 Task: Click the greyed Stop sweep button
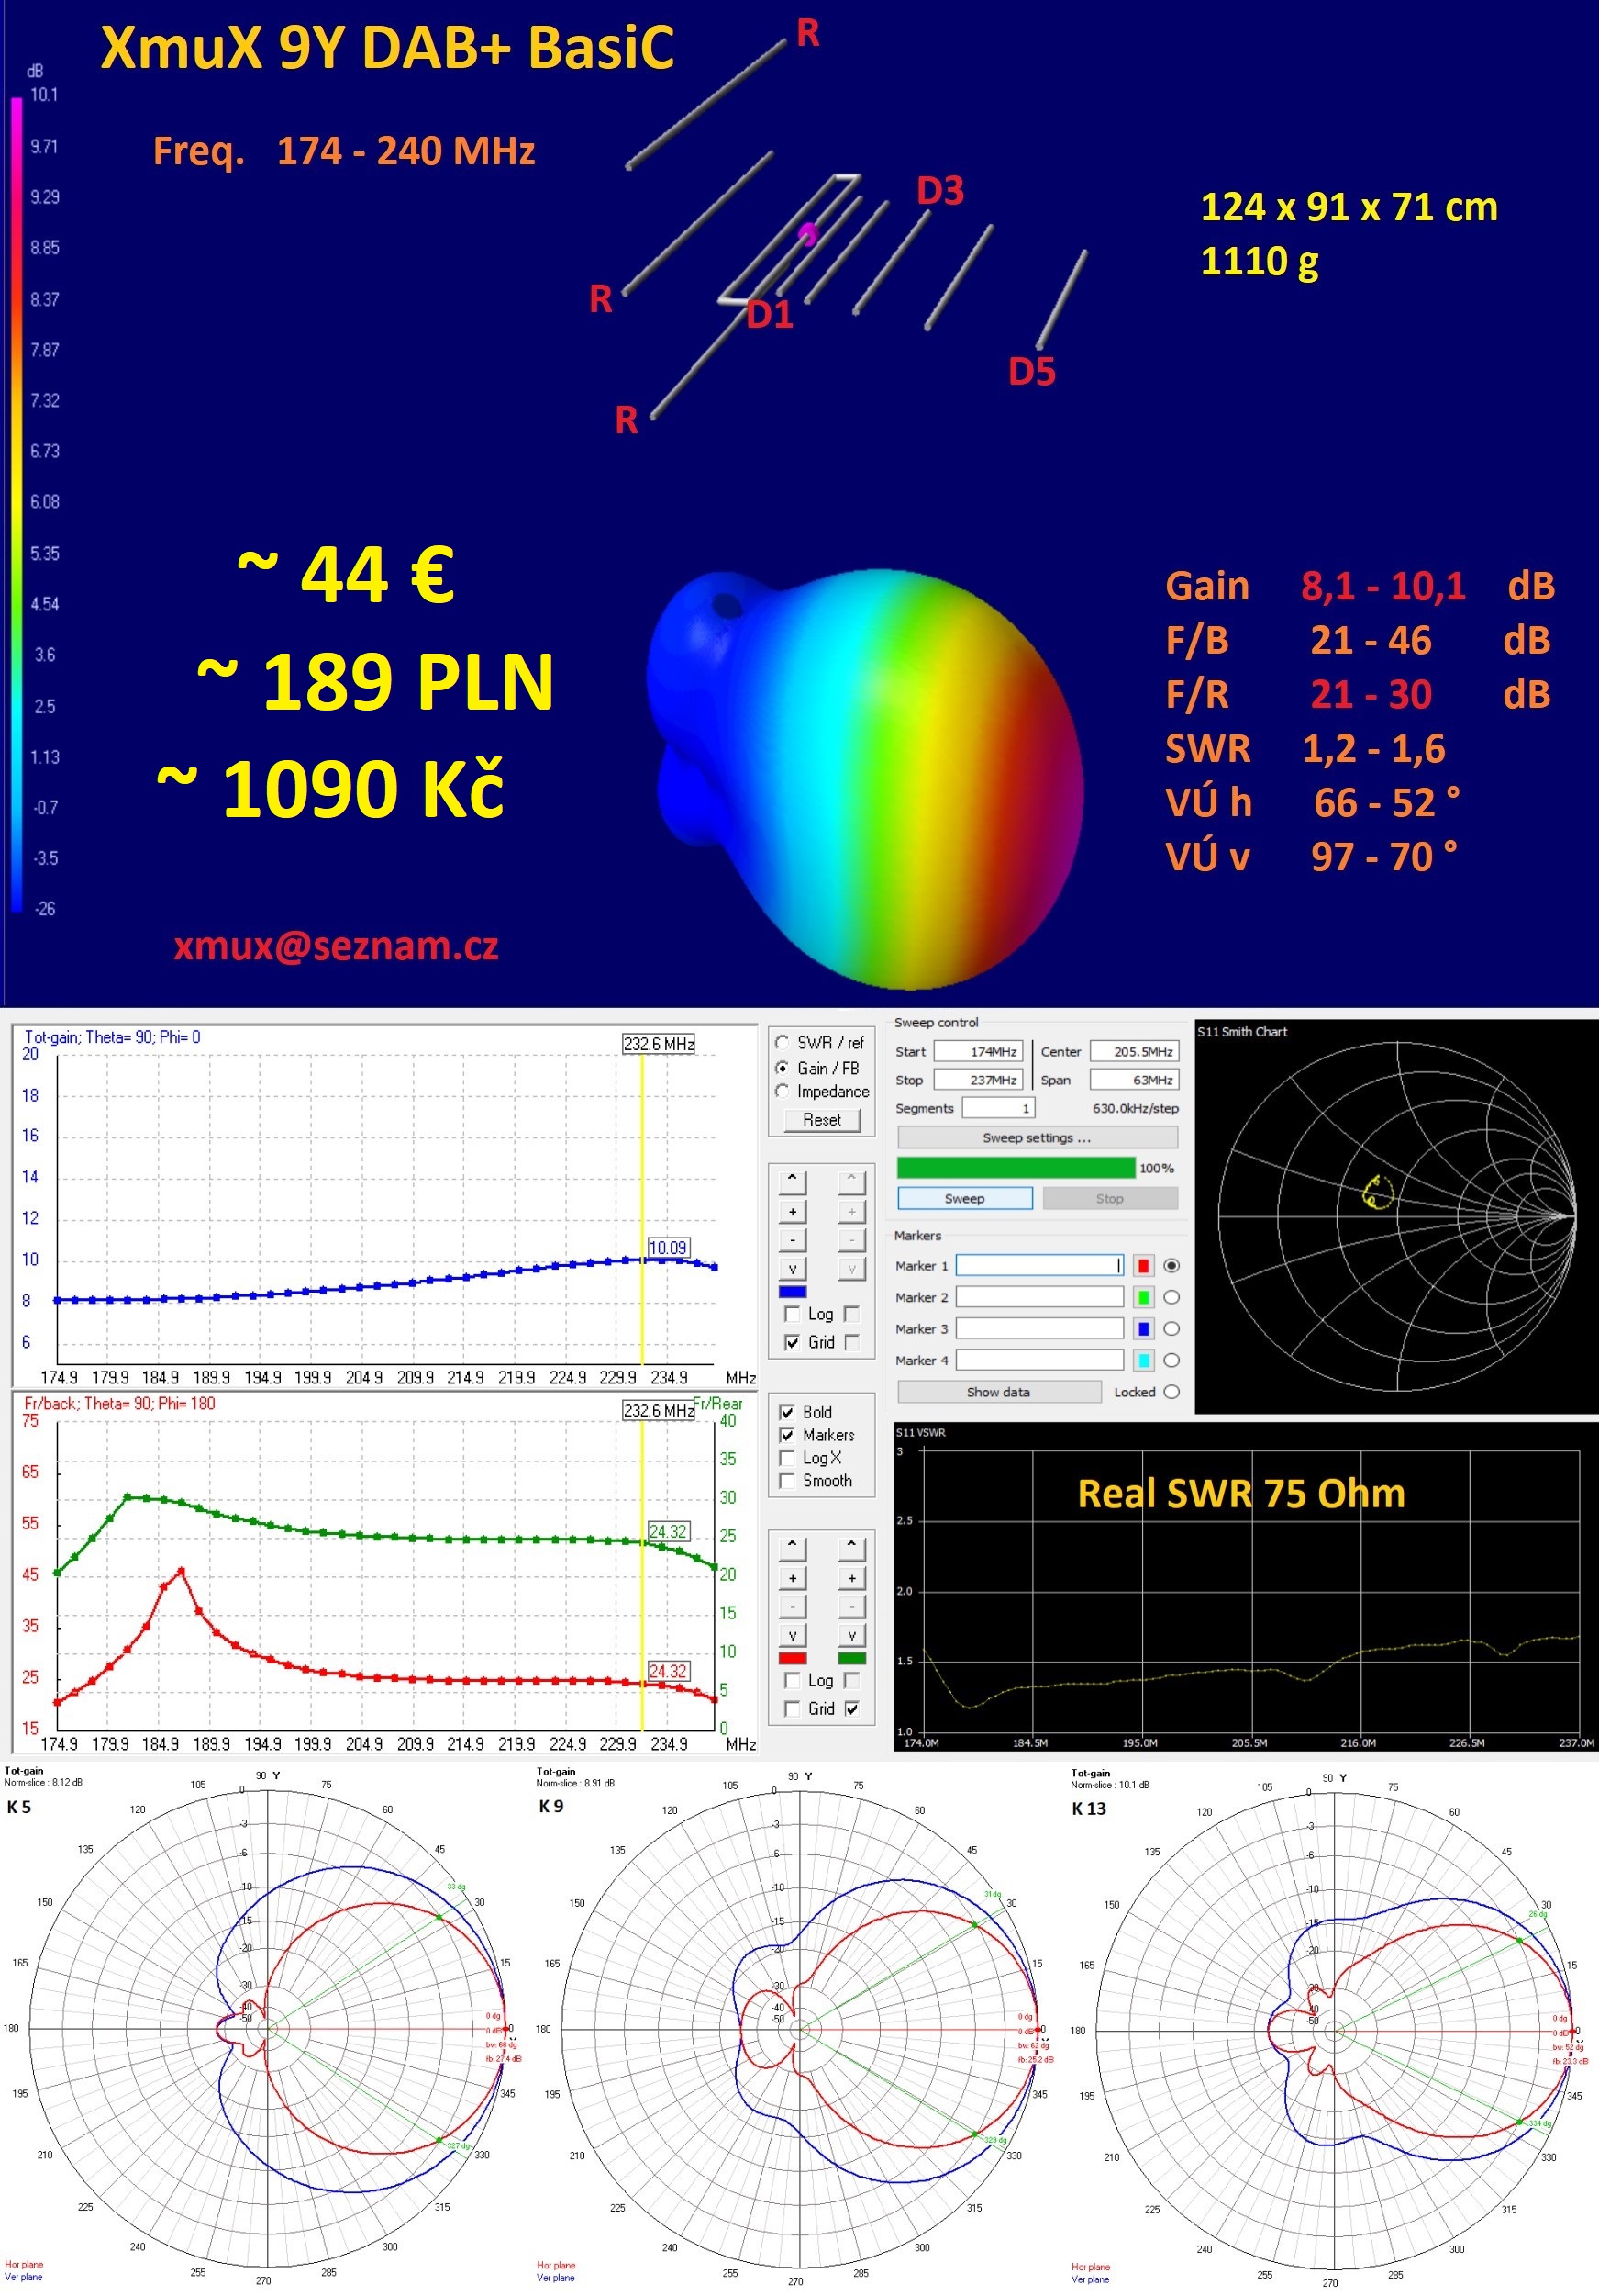(1109, 1198)
